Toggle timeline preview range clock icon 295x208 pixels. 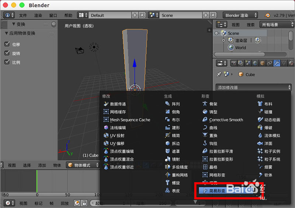(x=77, y=203)
